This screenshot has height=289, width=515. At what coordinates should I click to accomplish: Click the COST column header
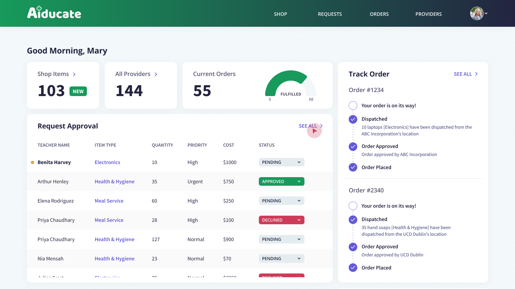[229, 145]
